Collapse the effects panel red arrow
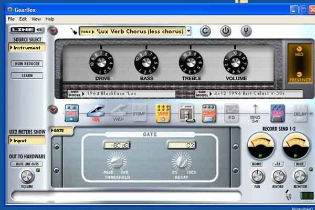 coord(54,110)
